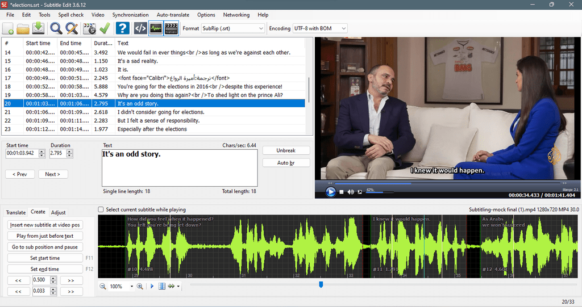The height and width of the screenshot is (307, 582).
Task: Toggle waveform display in the toolbar
Action: point(156,28)
